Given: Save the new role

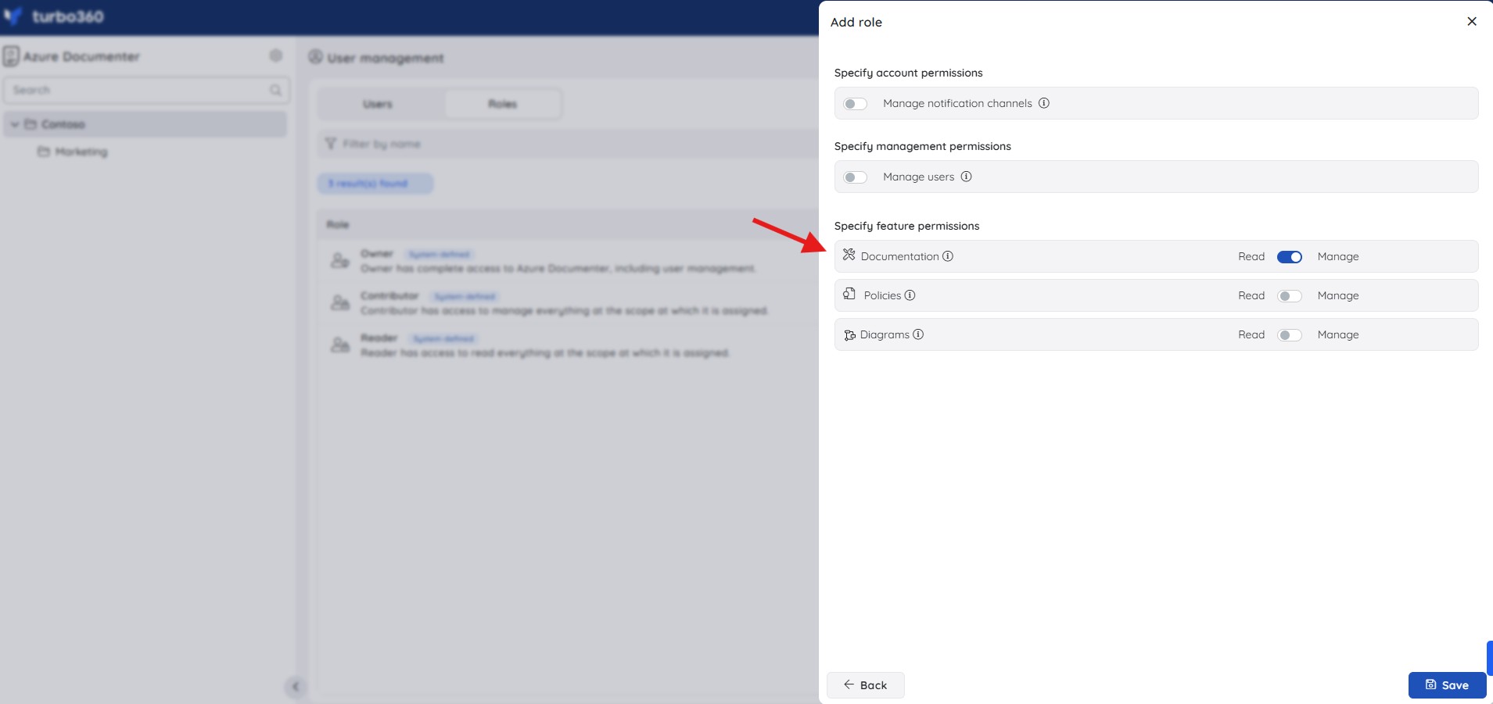Looking at the screenshot, I should point(1447,685).
